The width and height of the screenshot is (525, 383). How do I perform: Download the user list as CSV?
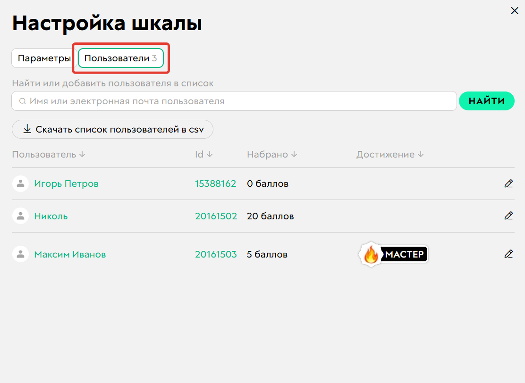[112, 129]
